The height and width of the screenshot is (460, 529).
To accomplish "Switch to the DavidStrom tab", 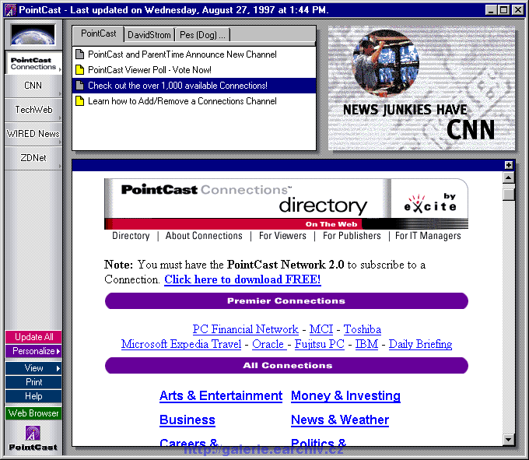I will [x=149, y=35].
